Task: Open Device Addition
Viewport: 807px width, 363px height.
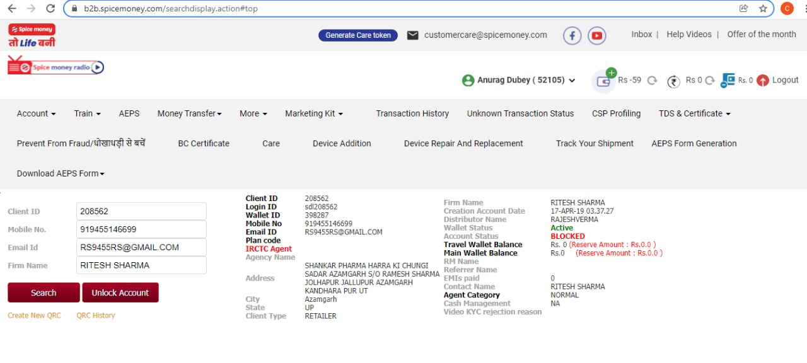Action: pyautogui.click(x=342, y=143)
